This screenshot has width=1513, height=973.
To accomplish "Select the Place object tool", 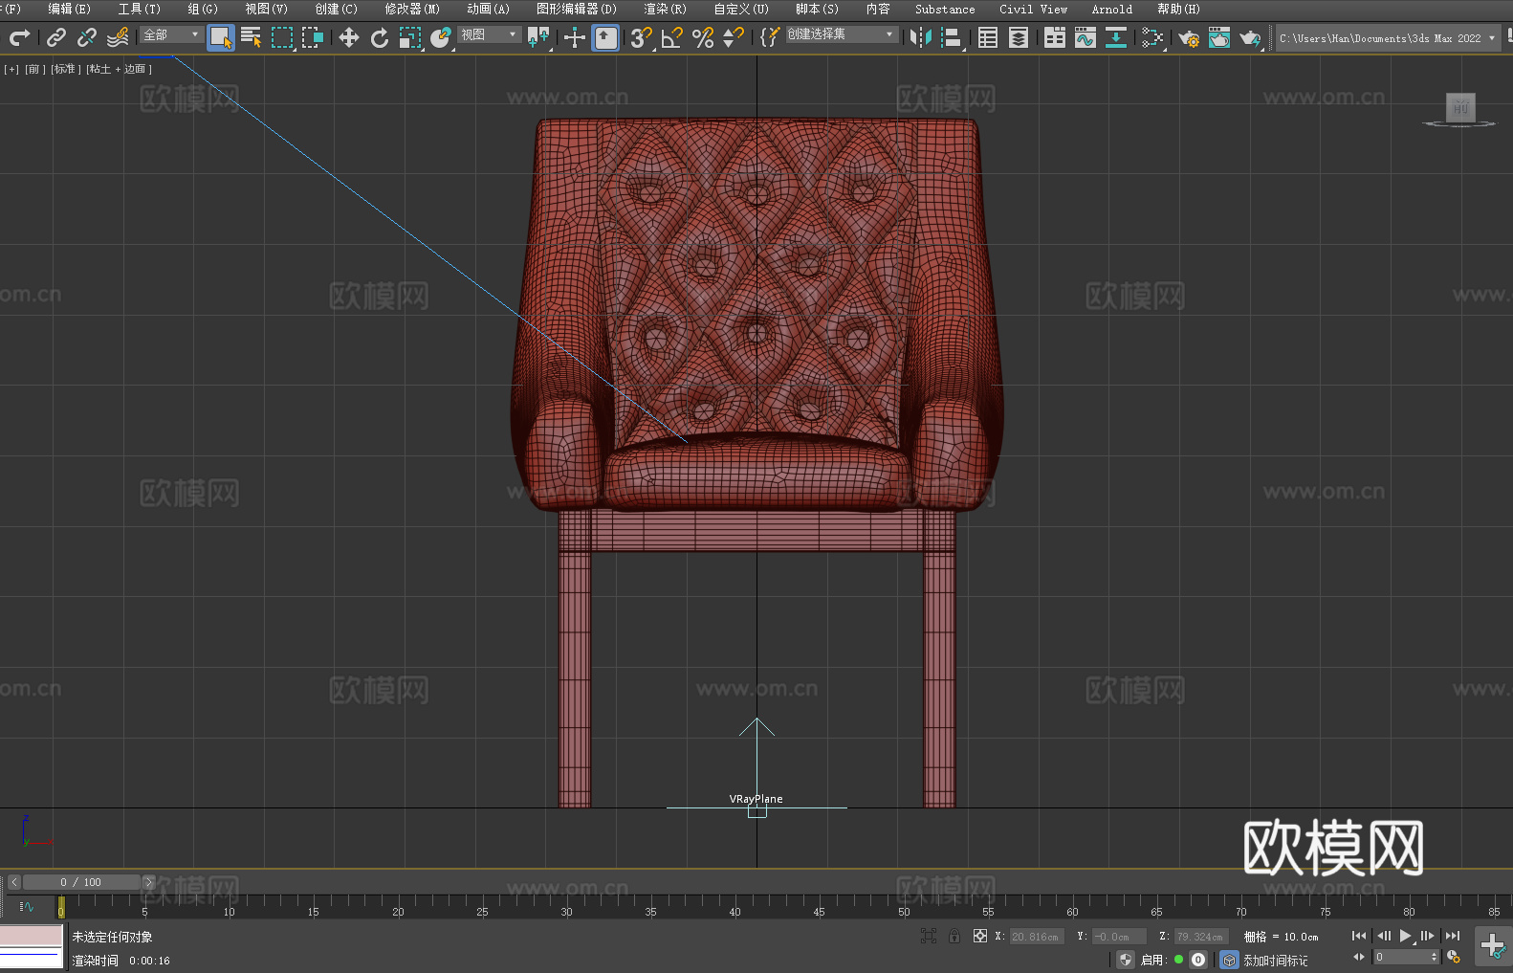I will click(x=441, y=37).
